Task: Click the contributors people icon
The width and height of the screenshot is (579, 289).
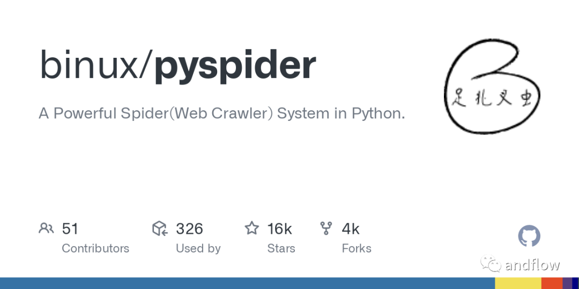Action: pos(46,229)
